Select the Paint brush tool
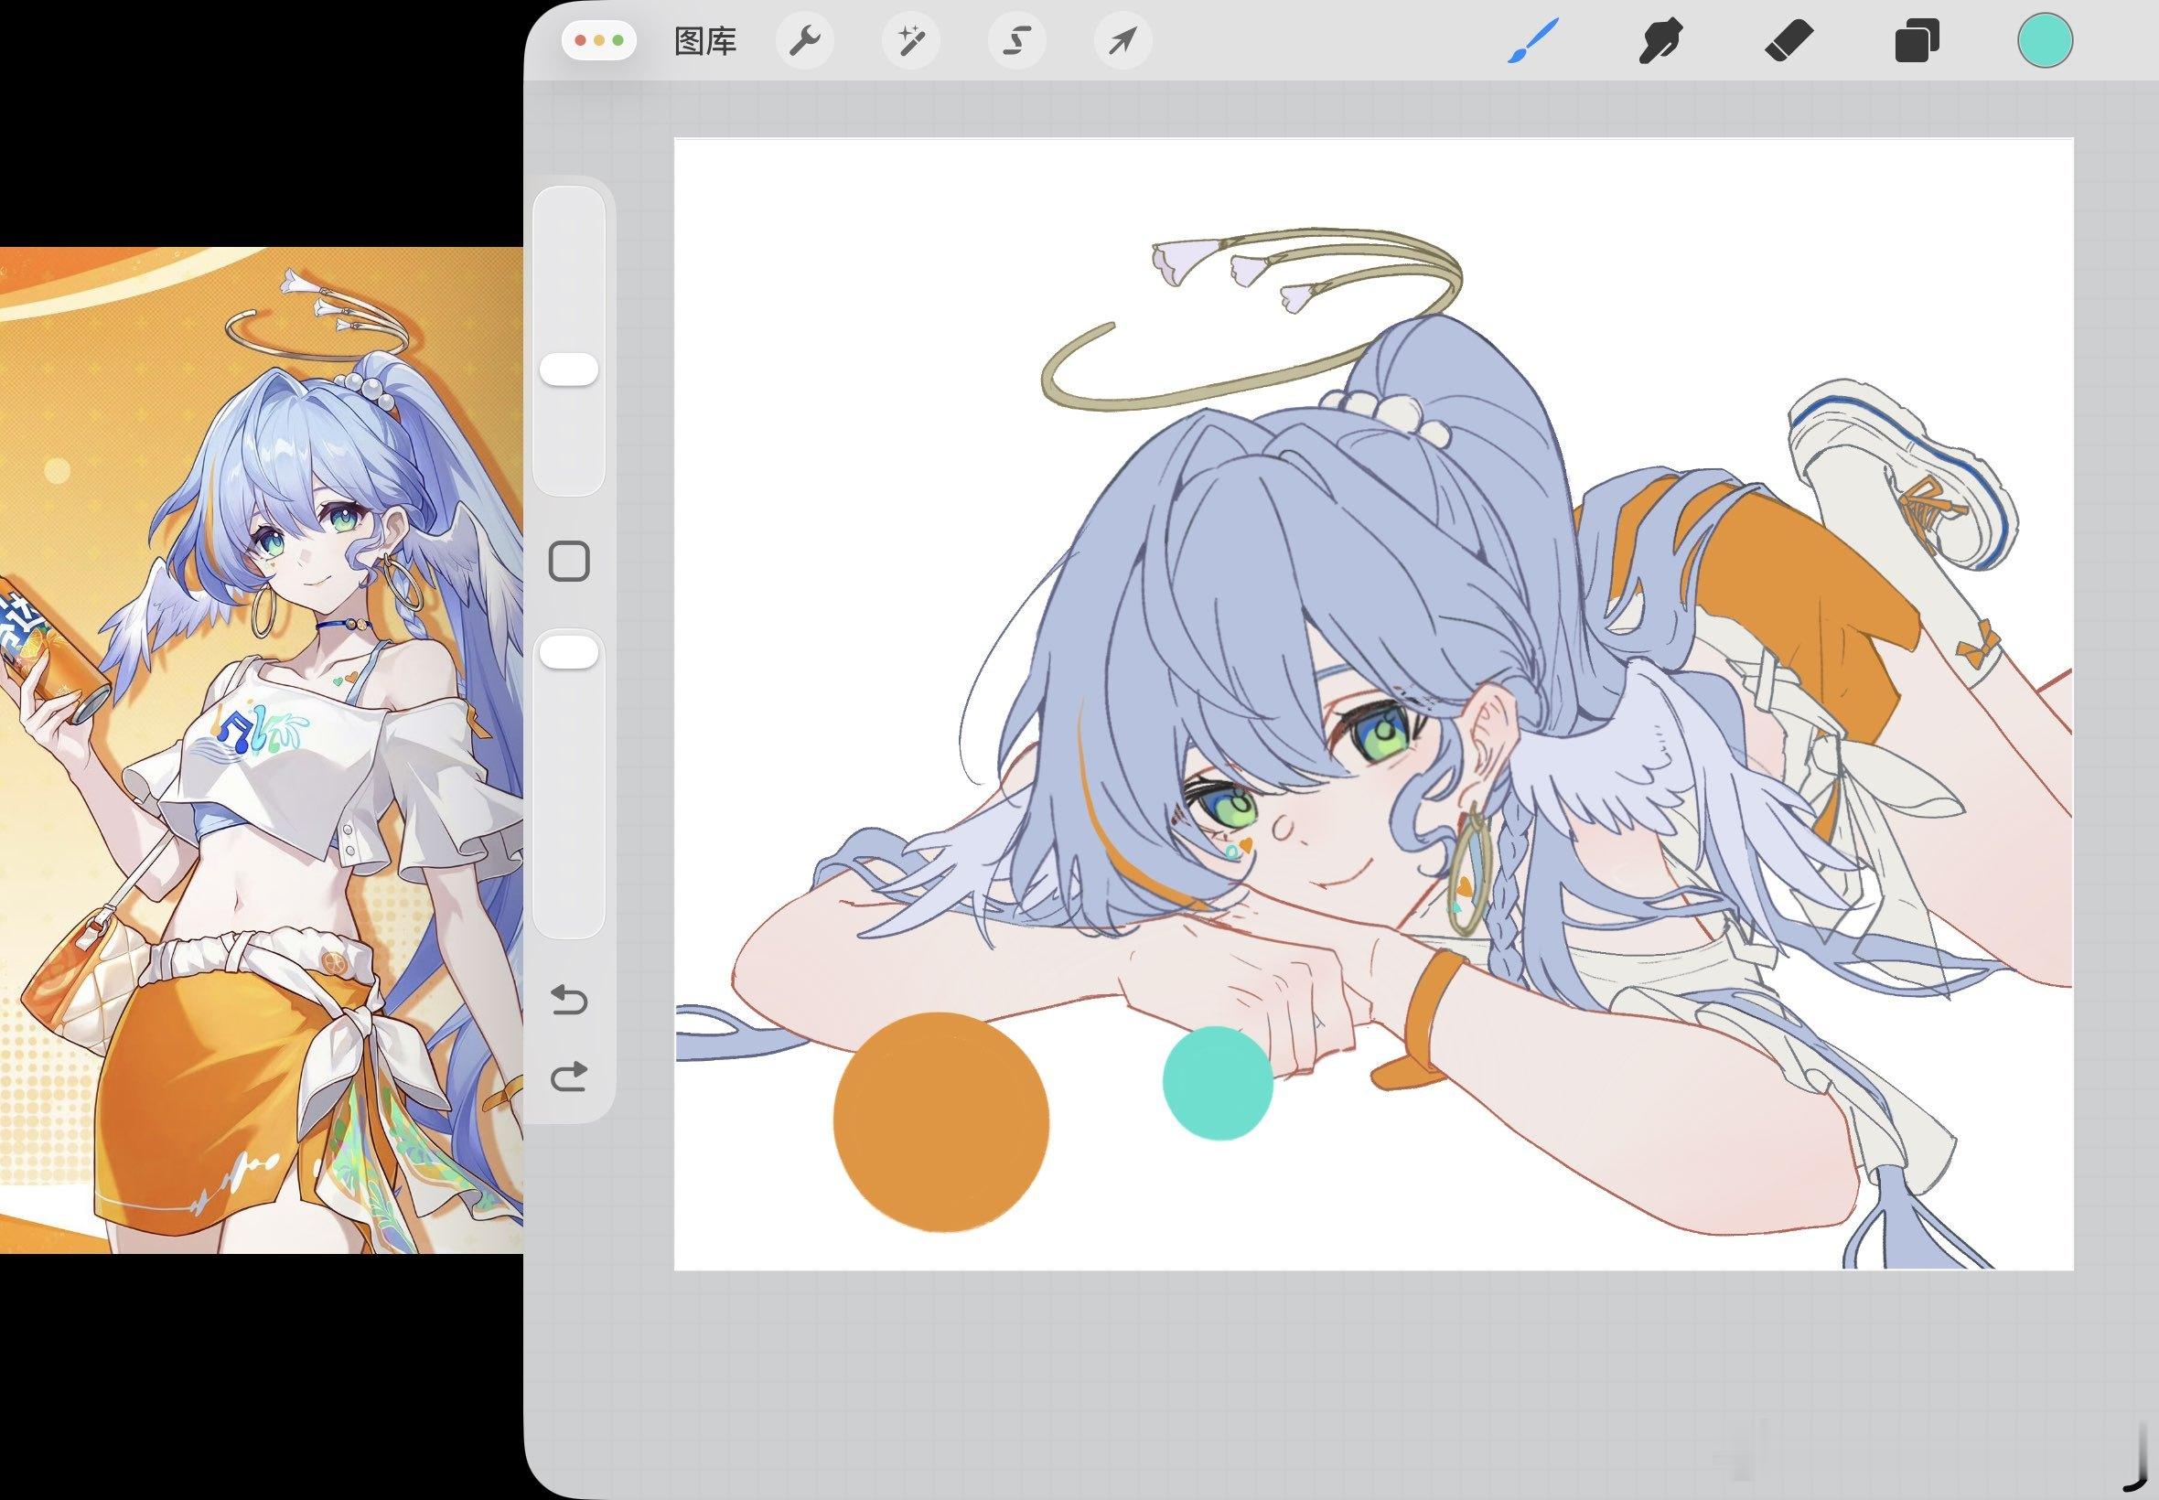Screen dimensions: 2159x1500 (1532, 41)
